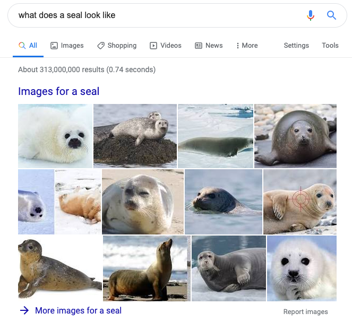
Task: Open the white baby seal thumbnail, first row
Action: click(55, 136)
